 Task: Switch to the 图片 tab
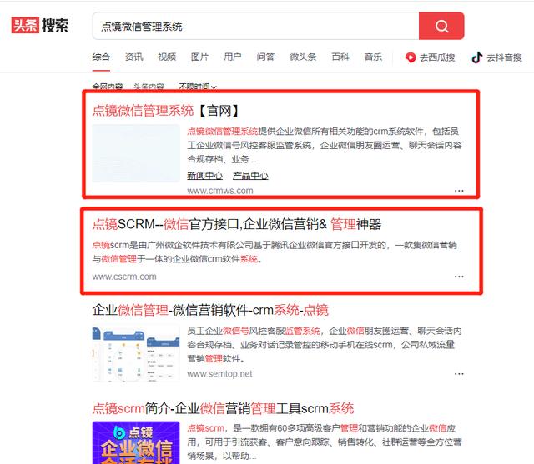tap(199, 57)
